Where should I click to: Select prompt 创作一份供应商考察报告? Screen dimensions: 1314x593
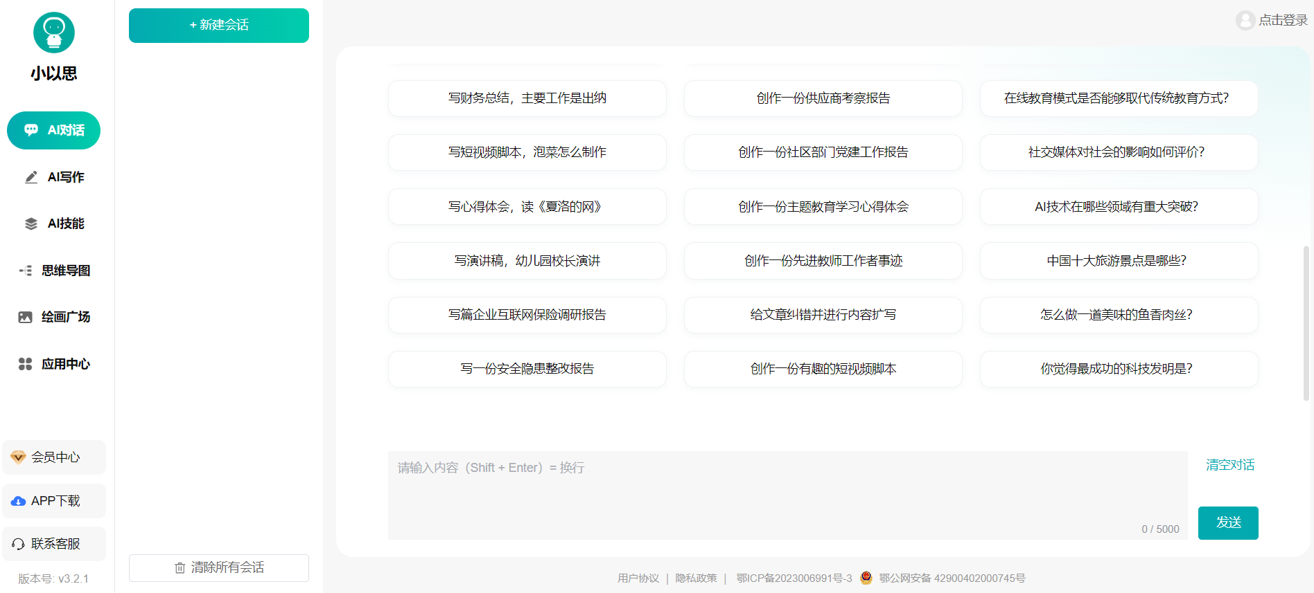[x=823, y=98]
